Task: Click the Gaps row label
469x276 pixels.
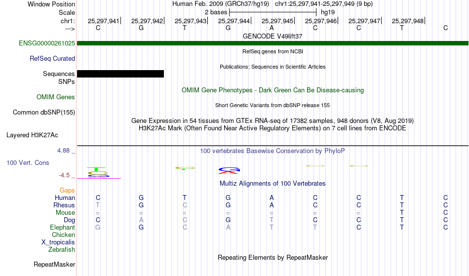Action: (x=67, y=191)
